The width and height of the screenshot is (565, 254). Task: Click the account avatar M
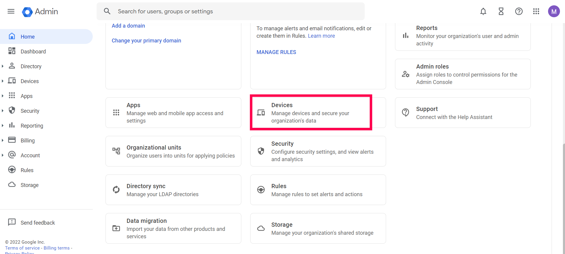pos(554,11)
